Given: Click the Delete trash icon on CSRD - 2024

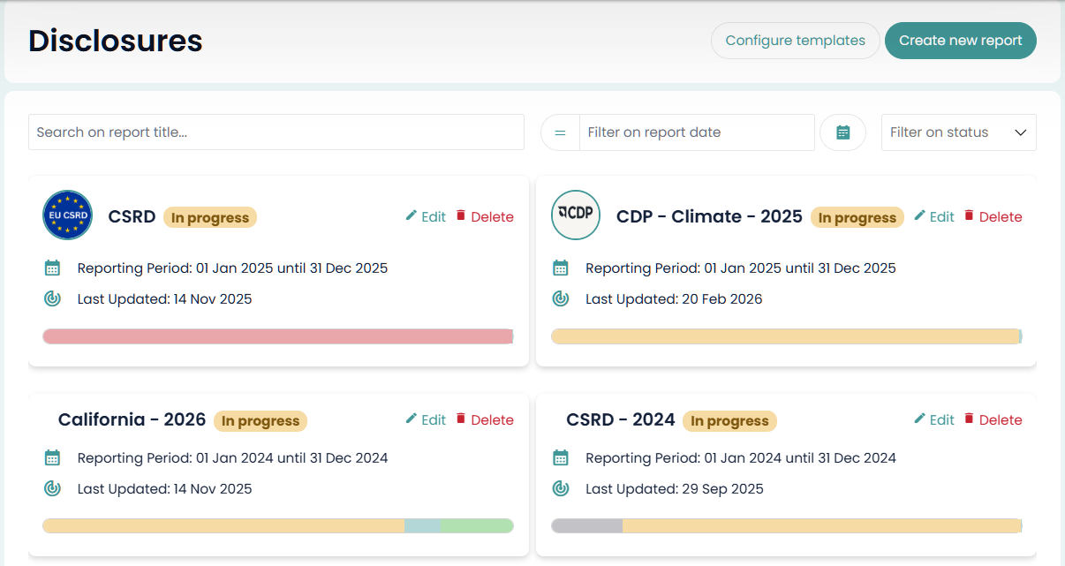Looking at the screenshot, I should pos(969,419).
